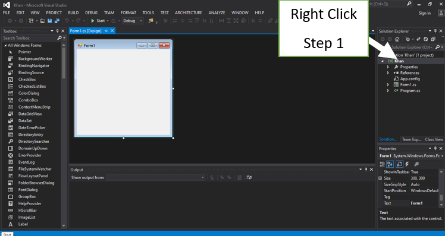Click the pin on Form1.cs [Design] tab
The height and width of the screenshot is (236, 445).
point(106,31)
